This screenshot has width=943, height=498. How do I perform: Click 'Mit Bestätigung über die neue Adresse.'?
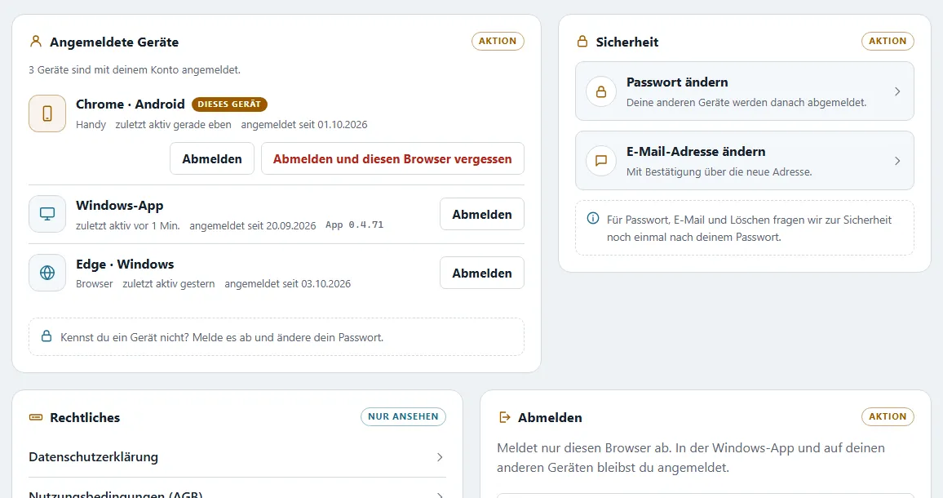pos(719,171)
